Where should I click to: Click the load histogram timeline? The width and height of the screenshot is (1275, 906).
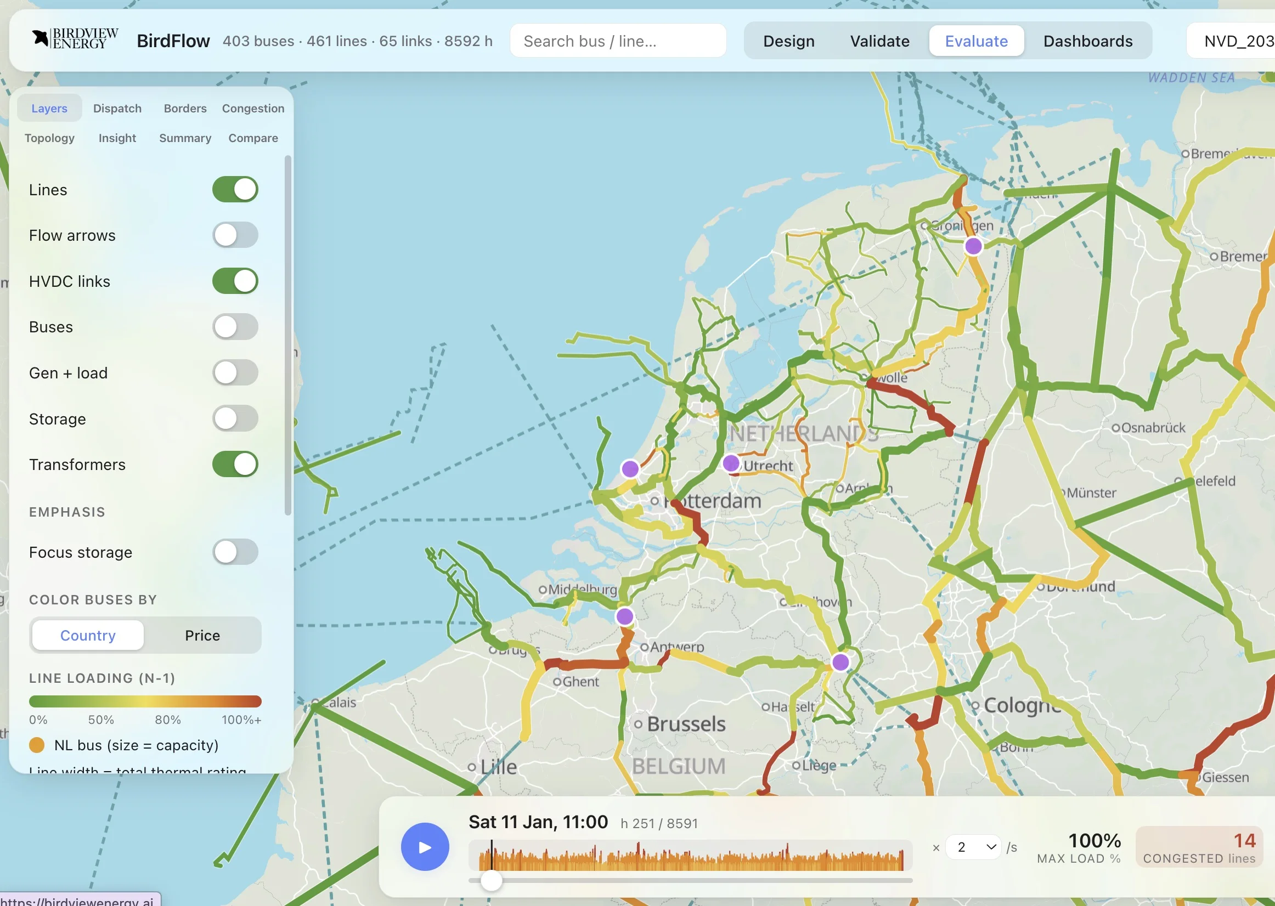pyautogui.click(x=690, y=855)
